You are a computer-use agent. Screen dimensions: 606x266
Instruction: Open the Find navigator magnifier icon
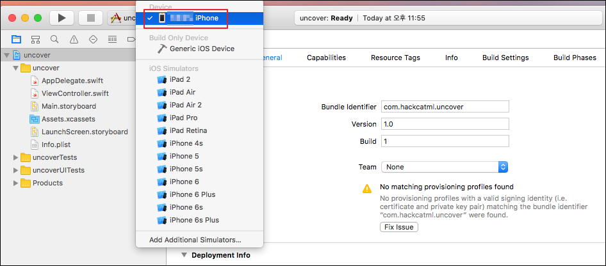tap(54, 39)
